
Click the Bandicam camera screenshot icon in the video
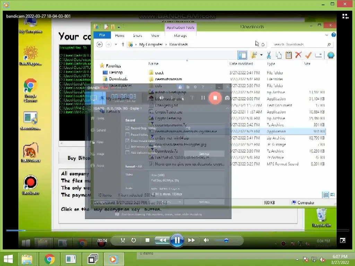pyautogui.click(x=227, y=98)
